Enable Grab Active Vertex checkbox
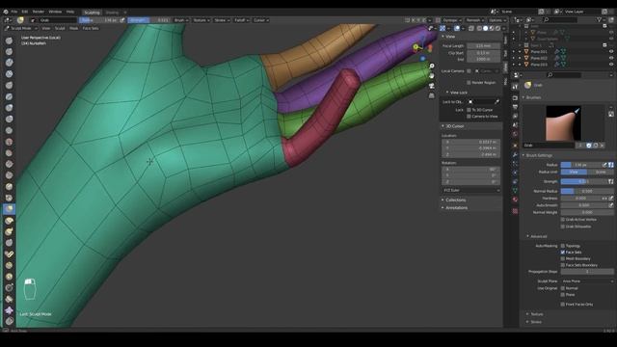This screenshot has height=347, width=617. coord(563,220)
